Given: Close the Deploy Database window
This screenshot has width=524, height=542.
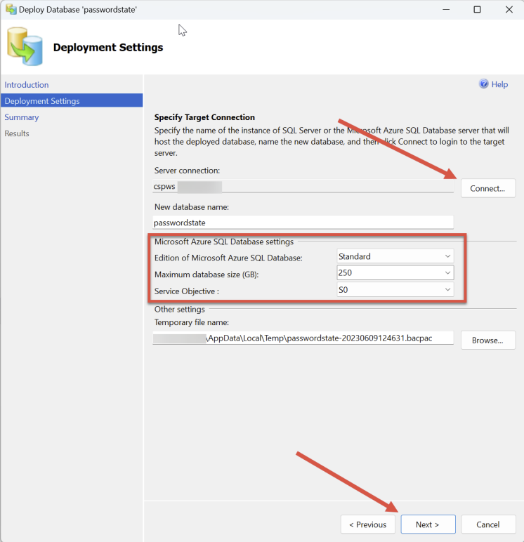Looking at the screenshot, I should click(509, 9).
